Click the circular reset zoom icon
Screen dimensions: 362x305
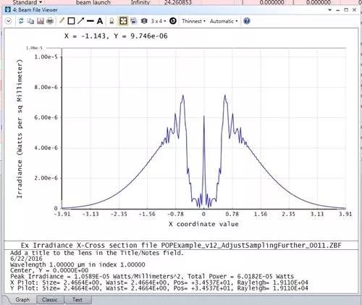173,21
